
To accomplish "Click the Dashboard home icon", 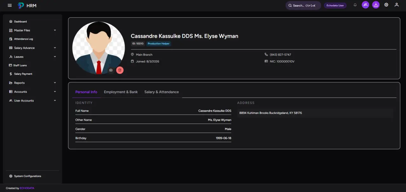I will click(x=11, y=22).
